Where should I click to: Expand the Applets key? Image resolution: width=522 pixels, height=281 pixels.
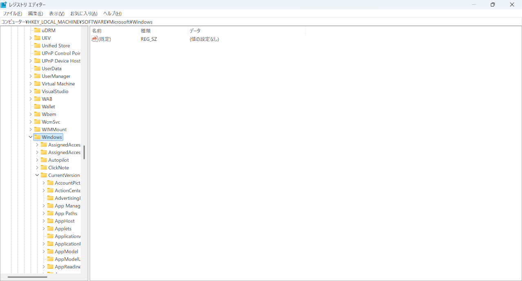pos(44,229)
